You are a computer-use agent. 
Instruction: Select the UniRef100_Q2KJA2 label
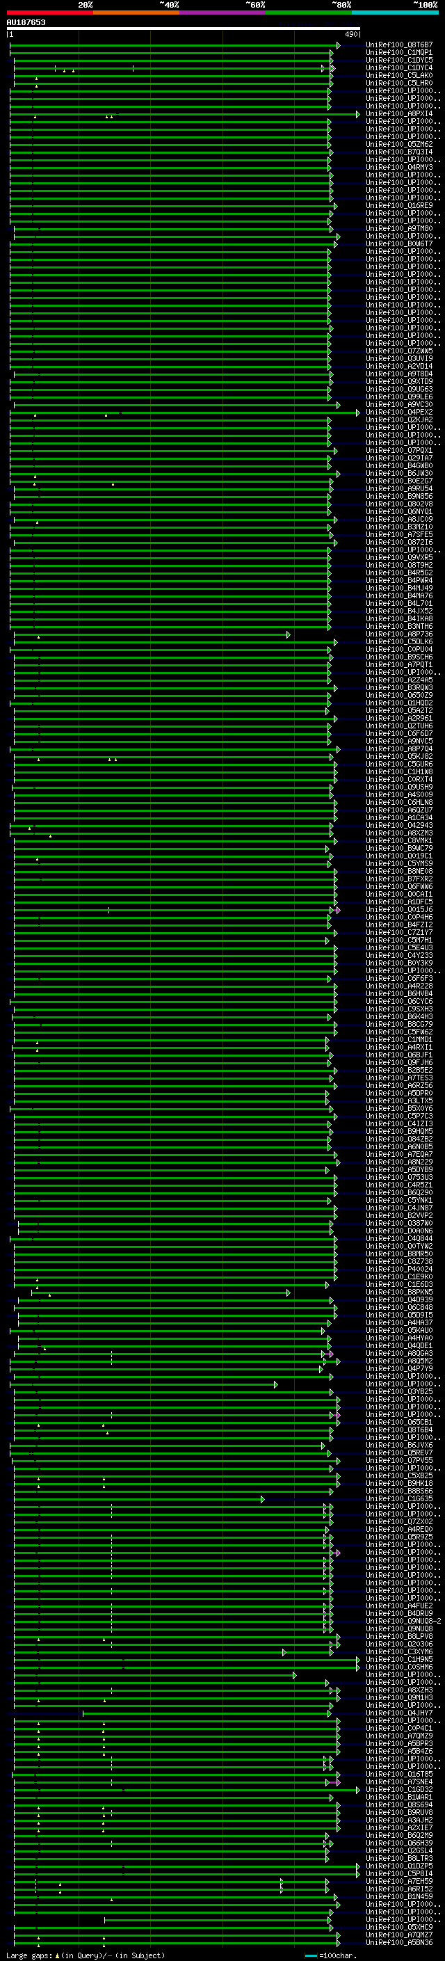pyautogui.click(x=399, y=419)
